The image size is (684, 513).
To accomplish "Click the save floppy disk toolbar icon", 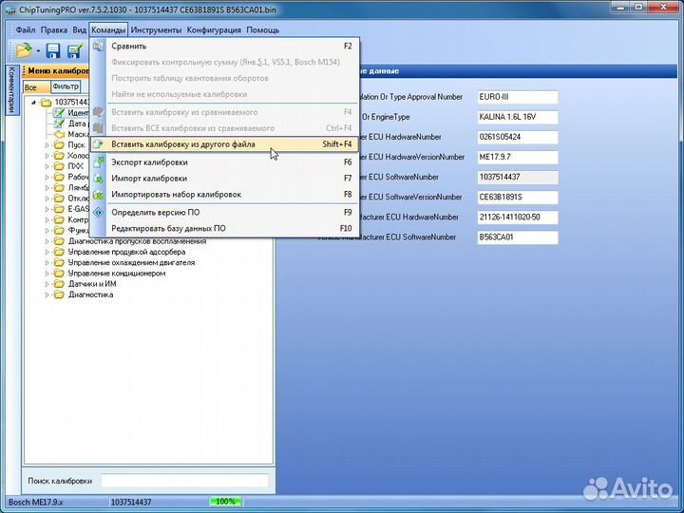I will coord(53,49).
